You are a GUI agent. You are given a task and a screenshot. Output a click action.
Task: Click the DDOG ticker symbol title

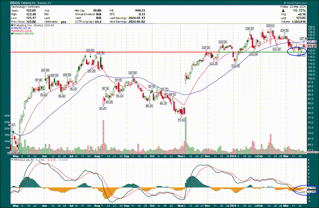click(15, 3)
